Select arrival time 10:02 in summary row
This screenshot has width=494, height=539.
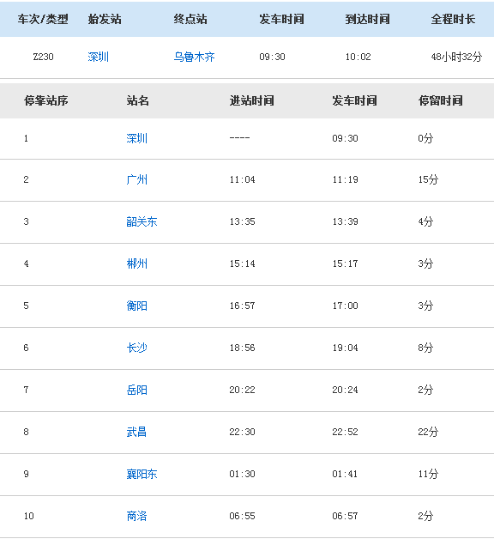point(358,57)
